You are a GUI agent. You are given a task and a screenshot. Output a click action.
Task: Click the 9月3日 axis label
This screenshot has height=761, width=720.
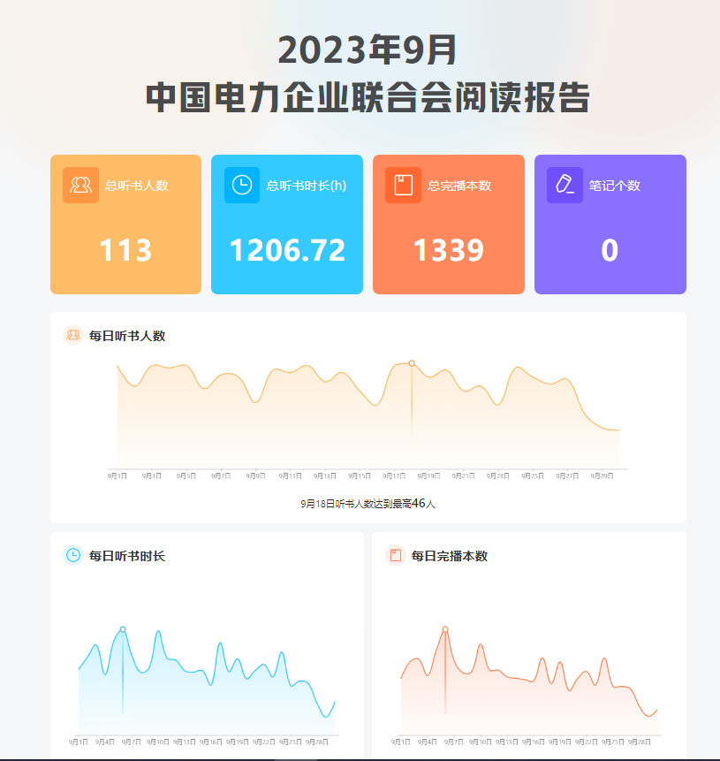152,476
